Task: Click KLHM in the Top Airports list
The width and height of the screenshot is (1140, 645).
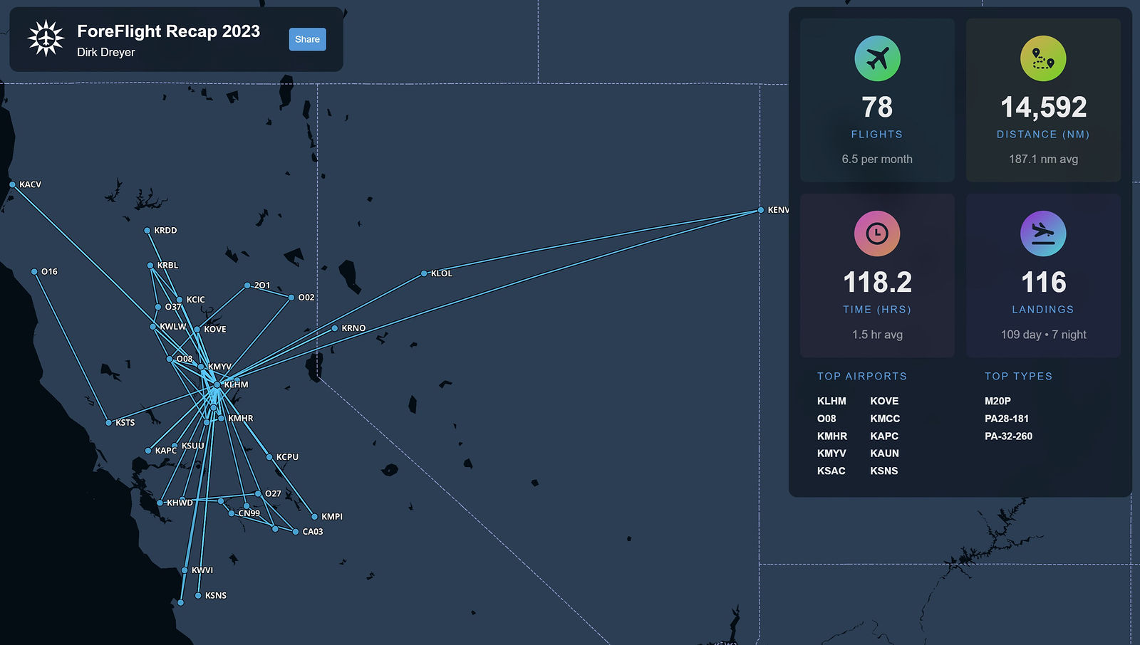Action: click(x=831, y=402)
